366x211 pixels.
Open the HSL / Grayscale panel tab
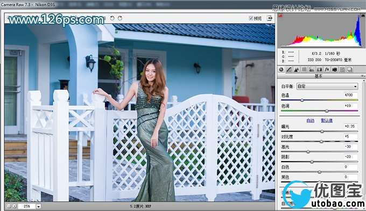coord(304,69)
